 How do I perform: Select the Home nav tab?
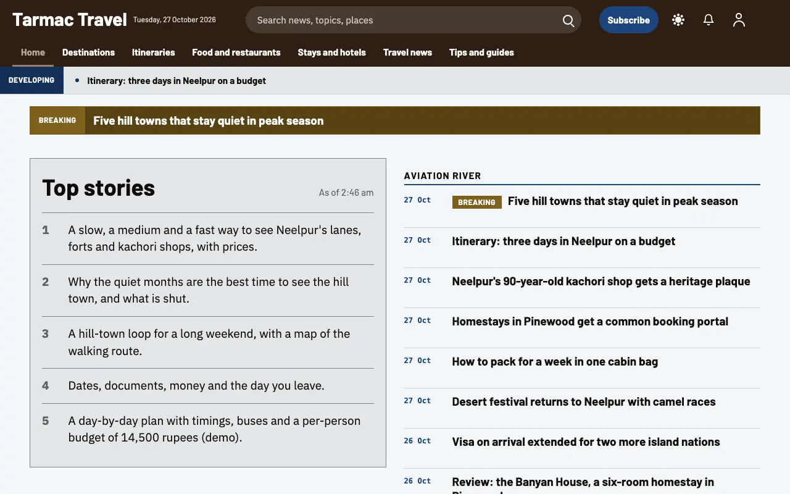click(x=33, y=52)
